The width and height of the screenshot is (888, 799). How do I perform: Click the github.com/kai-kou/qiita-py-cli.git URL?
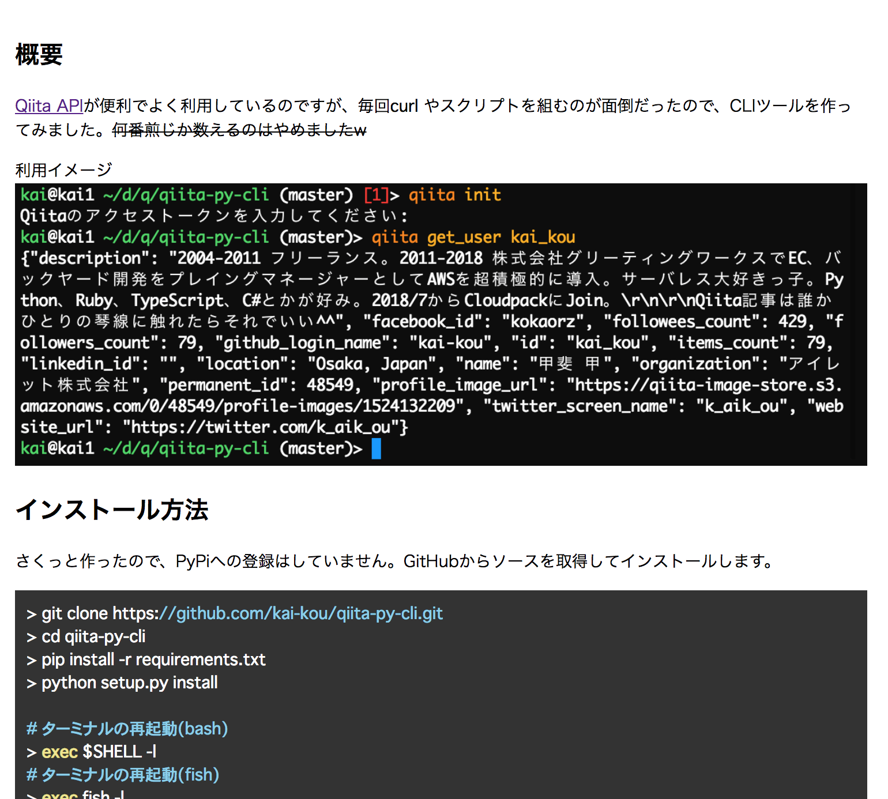(300, 613)
